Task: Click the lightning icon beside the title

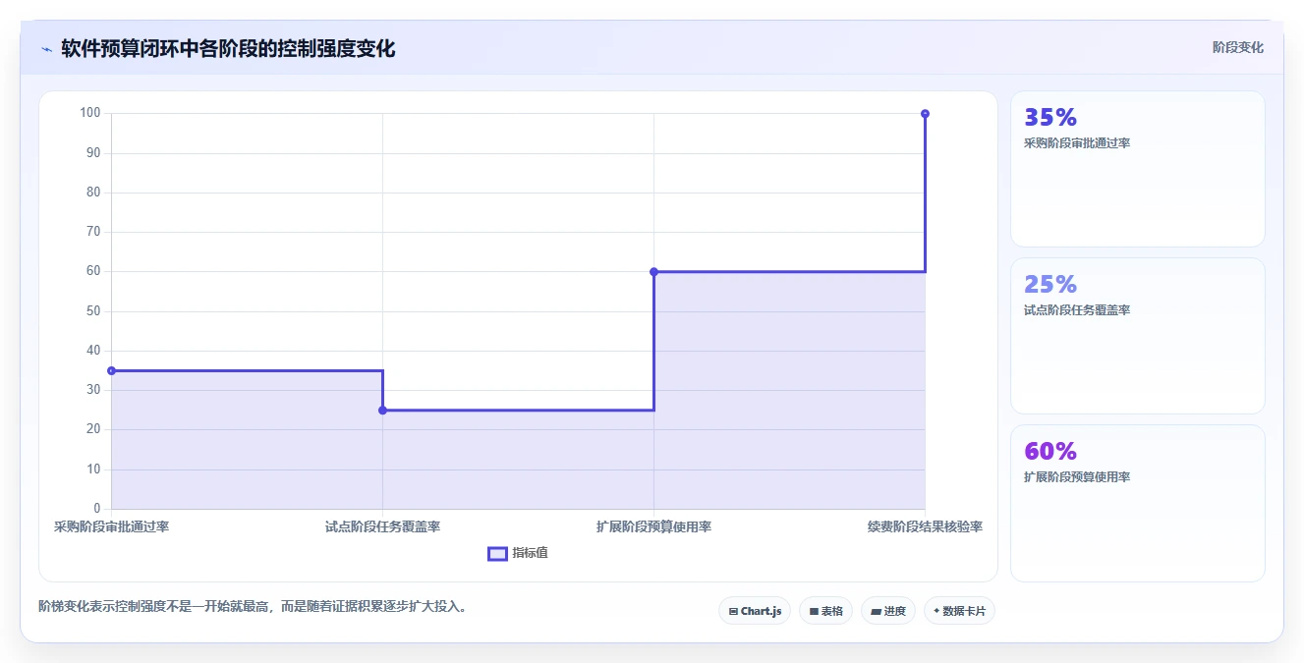Action: (x=46, y=49)
